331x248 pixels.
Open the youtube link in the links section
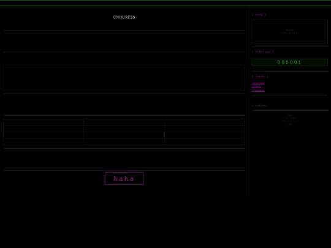258,83
